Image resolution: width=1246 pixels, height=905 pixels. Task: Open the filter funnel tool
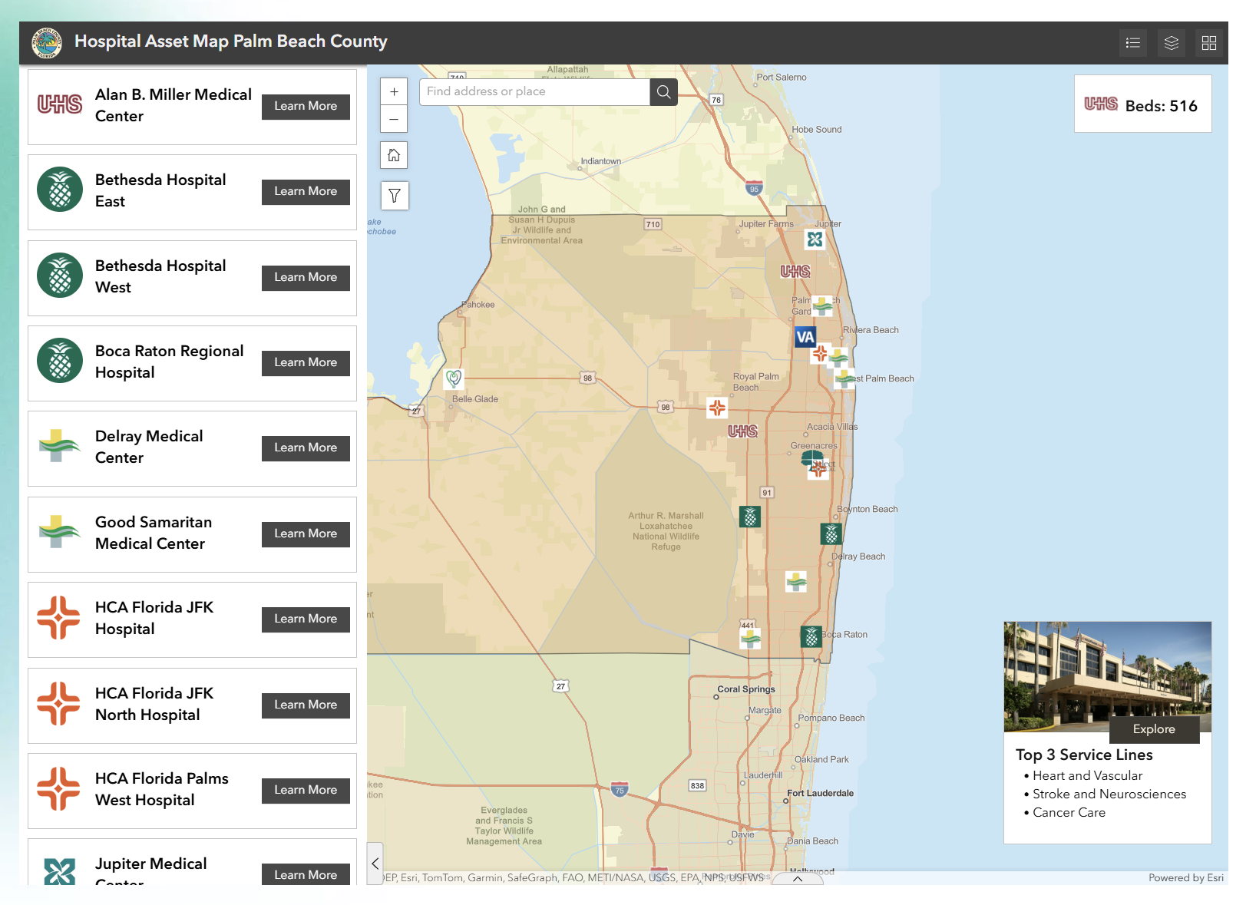[x=394, y=196]
